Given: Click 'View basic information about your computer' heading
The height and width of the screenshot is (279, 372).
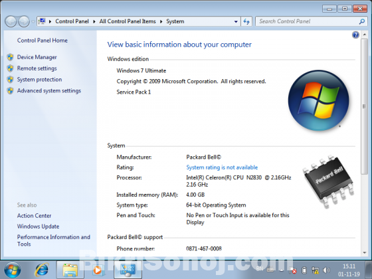Looking at the screenshot, I should point(179,45).
